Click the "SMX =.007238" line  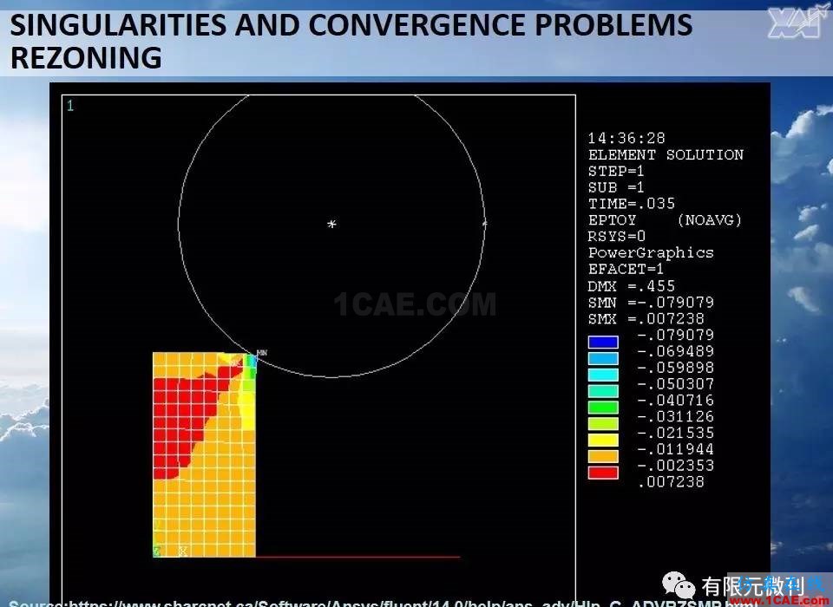(646, 318)
